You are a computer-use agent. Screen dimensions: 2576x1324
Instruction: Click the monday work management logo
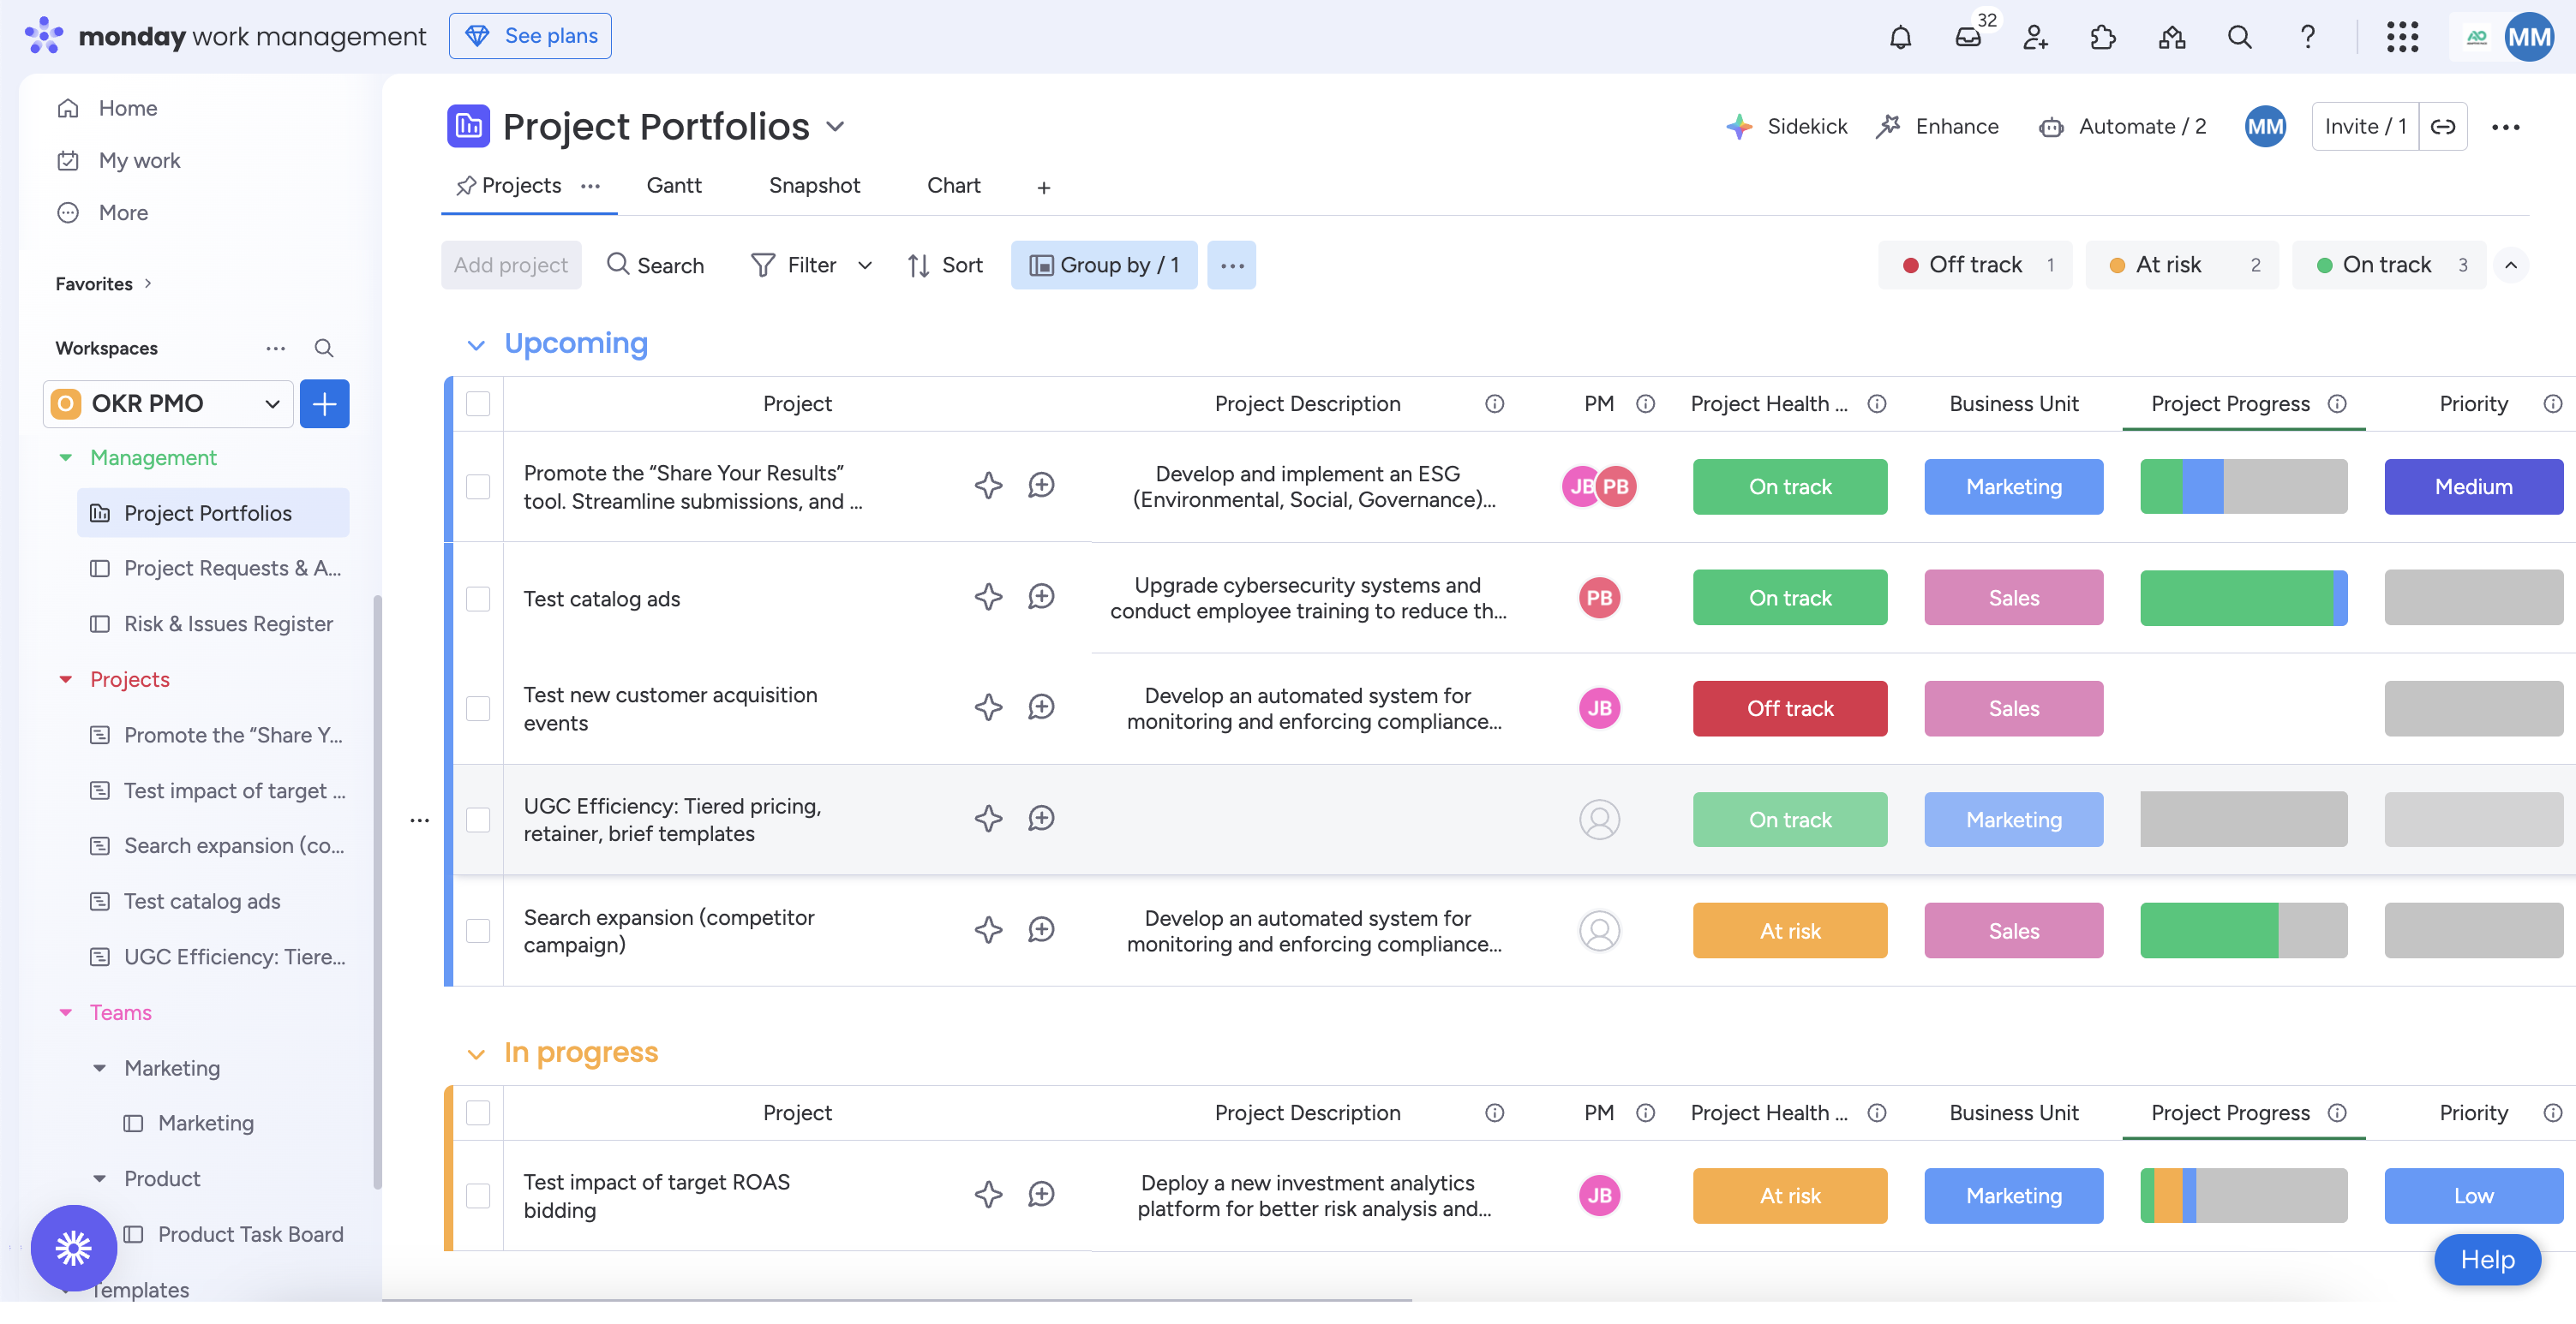tap(225, 36)
